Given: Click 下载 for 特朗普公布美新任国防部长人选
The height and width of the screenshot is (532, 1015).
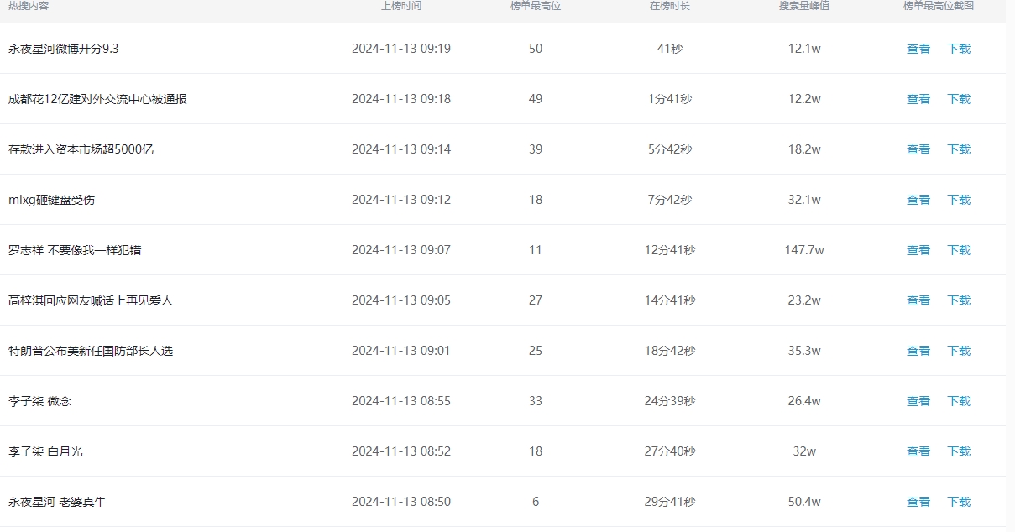Looking at the screenshot, I should (959, 351).
